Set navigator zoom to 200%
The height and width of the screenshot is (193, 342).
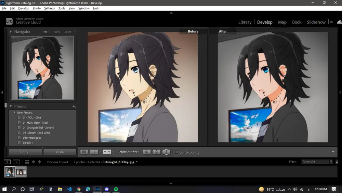point(68,32)
